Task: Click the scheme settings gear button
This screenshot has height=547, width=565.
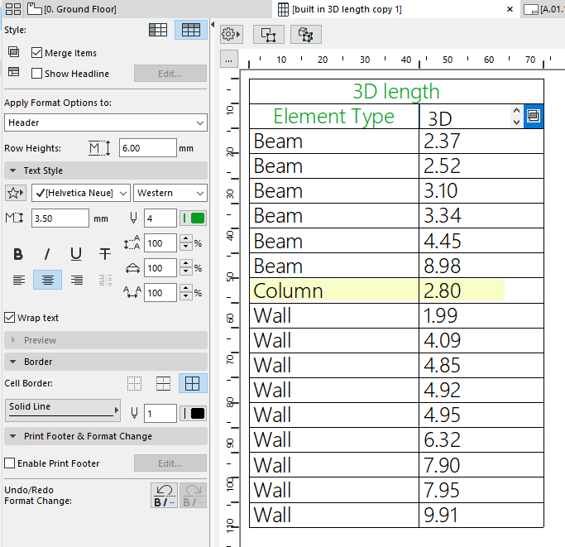Action: tap(231, 35)
